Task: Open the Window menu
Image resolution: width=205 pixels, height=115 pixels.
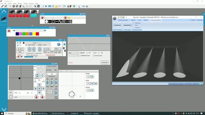Action: click(31, 4)
